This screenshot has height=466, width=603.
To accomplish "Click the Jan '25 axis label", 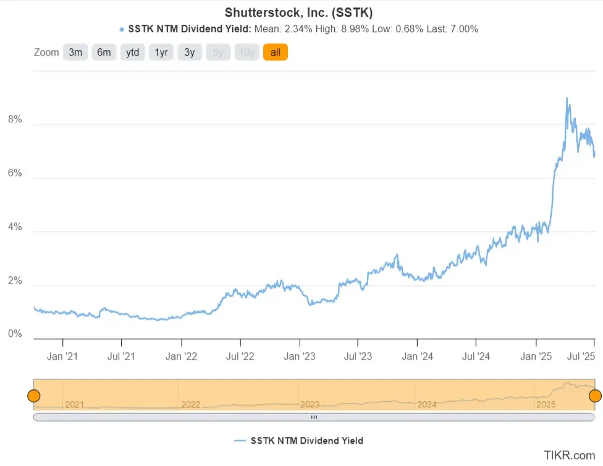I will 536,357.
